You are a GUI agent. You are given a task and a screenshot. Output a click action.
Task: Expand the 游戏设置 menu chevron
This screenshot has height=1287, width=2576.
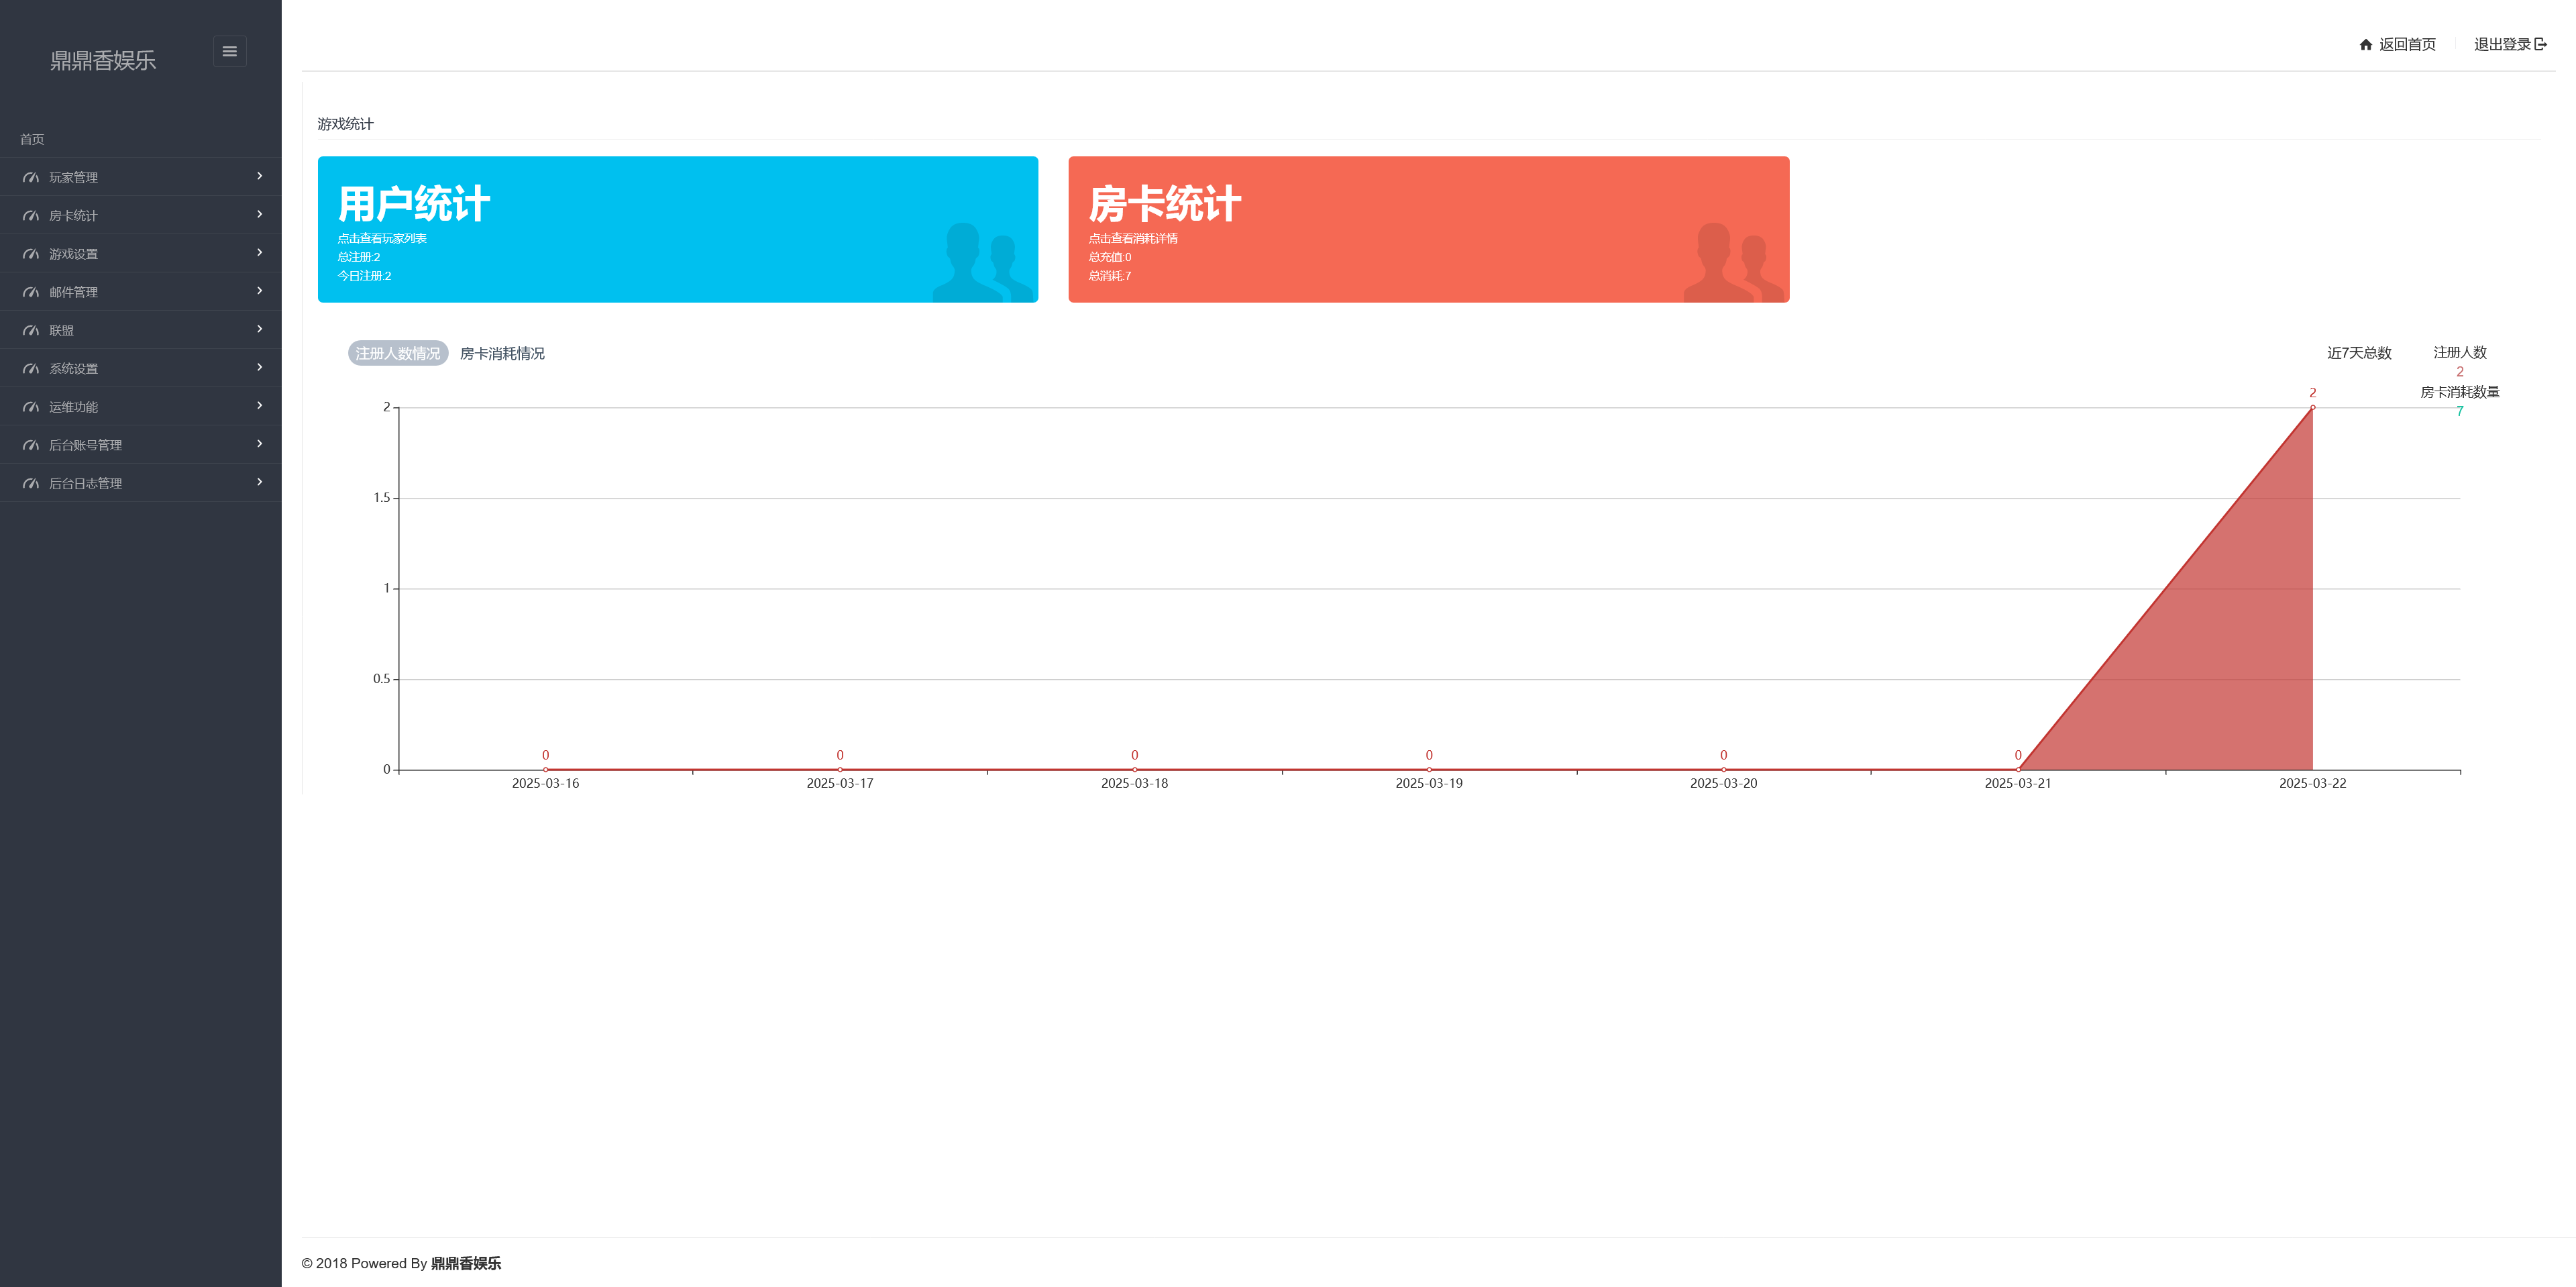click(x=260, y=253)
